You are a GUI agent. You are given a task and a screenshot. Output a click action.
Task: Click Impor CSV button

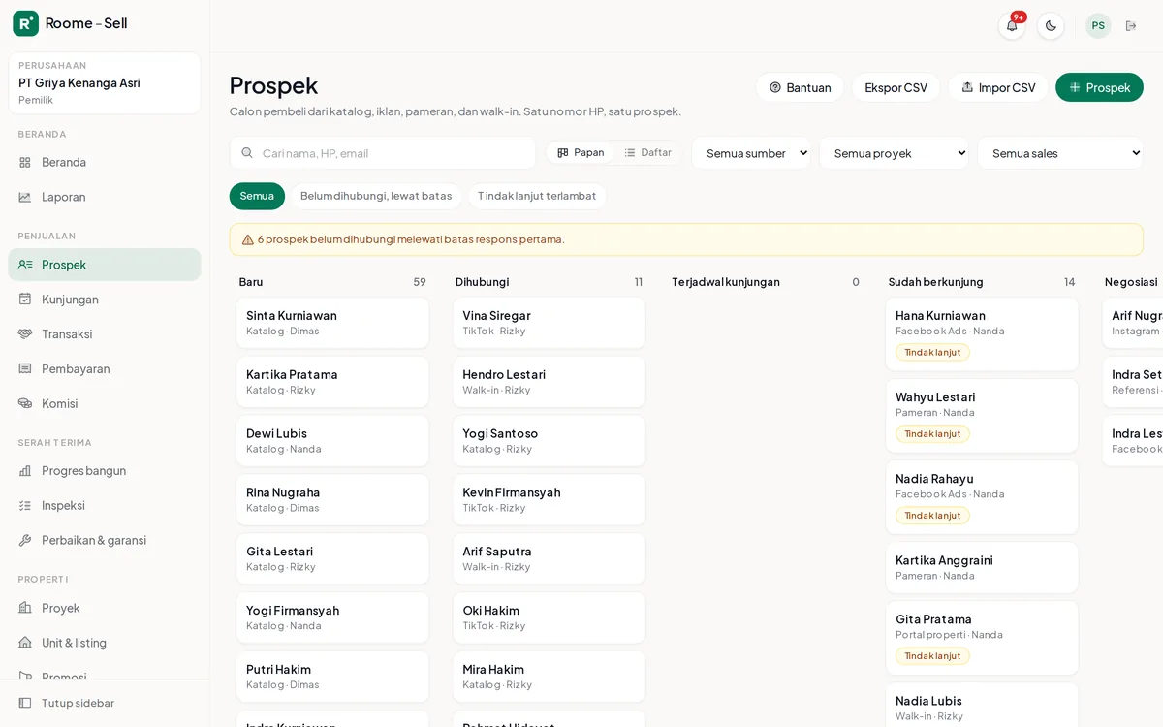coord(998,87)
